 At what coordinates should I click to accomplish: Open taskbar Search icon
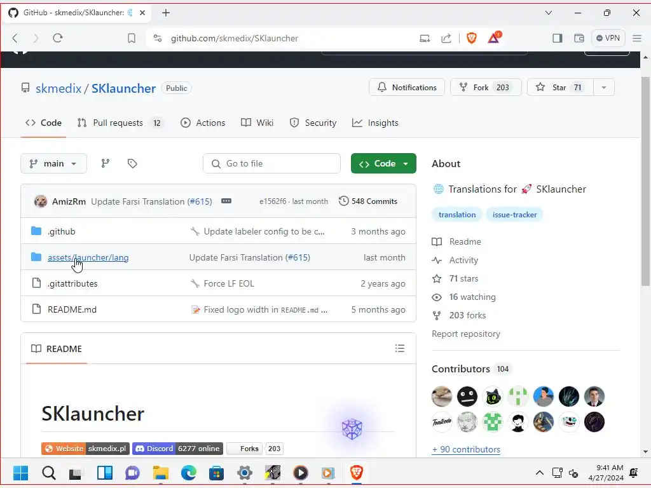coord(48,473)
